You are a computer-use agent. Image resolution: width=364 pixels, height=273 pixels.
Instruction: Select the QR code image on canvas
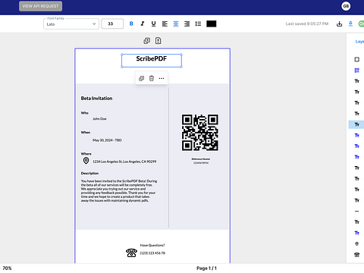200,133
